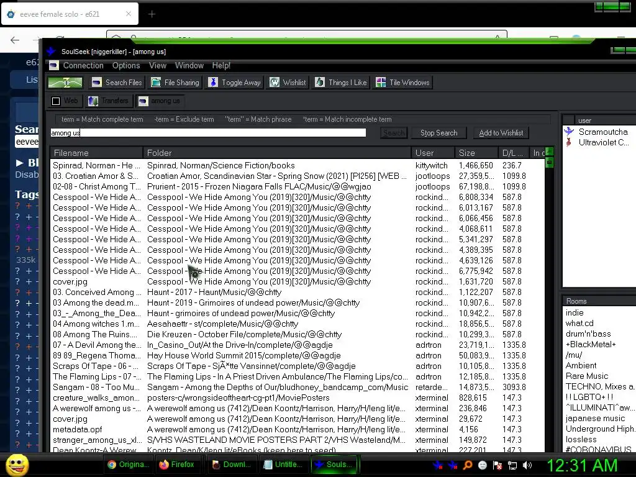The width and height of the screenshot is (636, 477).
Task: Click the greyed-out Search button
Action: (393, 133)
